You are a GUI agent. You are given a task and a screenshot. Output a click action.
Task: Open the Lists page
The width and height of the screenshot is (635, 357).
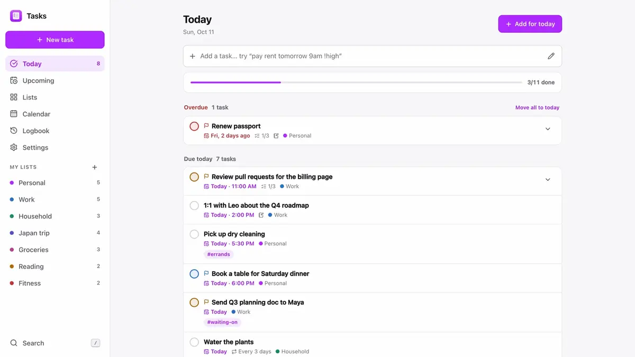(55, 97)
